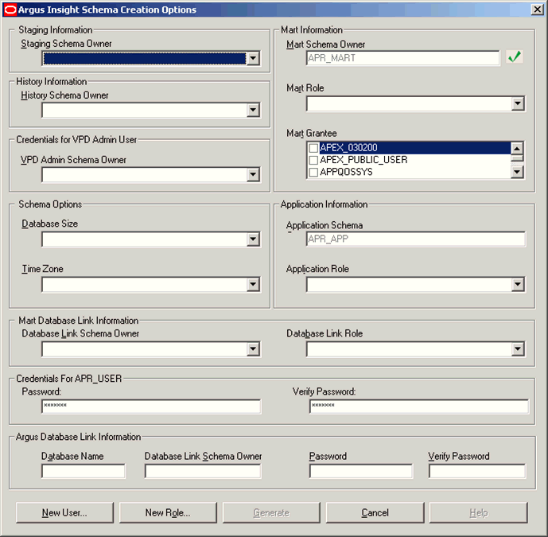Cancel the schema creation dialog
The width and height of the screenshot is (548, 537).
(x=375, y=512)
